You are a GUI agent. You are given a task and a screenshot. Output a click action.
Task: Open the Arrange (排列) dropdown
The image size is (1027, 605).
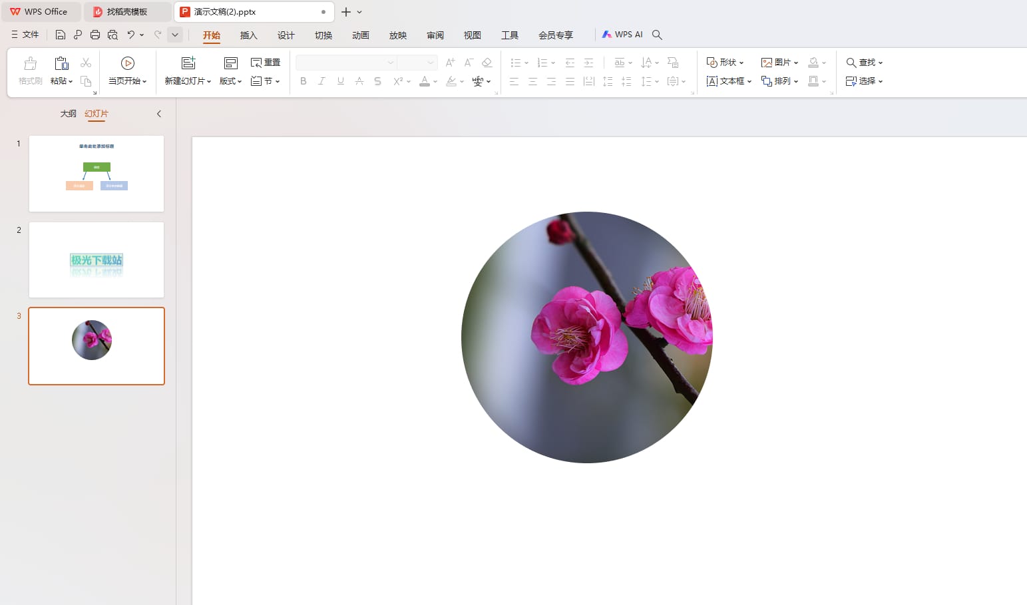[x=779, y=81]
